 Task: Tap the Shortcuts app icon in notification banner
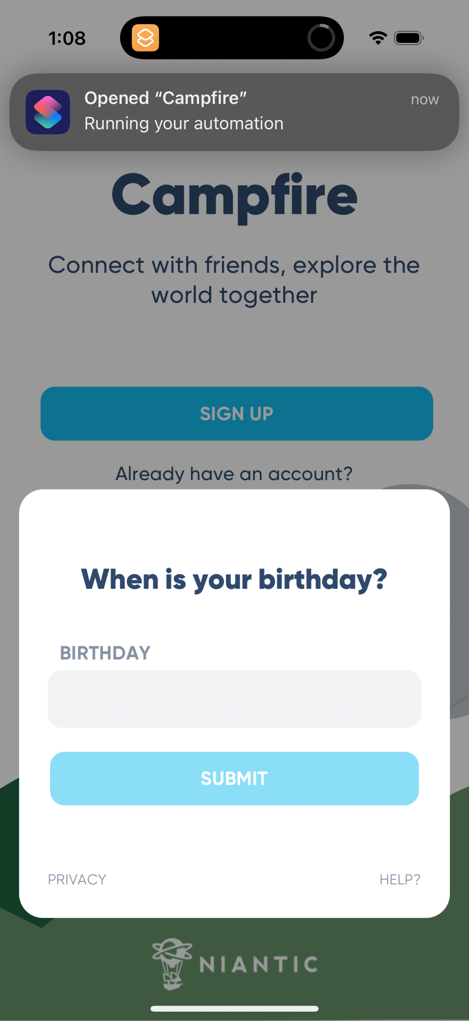48,112
